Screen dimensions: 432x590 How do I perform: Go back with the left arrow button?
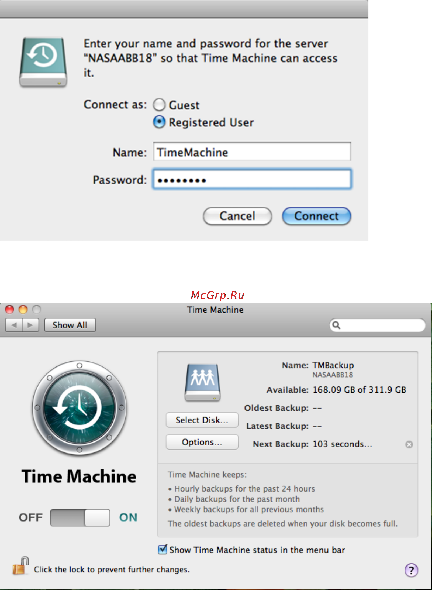14,325
